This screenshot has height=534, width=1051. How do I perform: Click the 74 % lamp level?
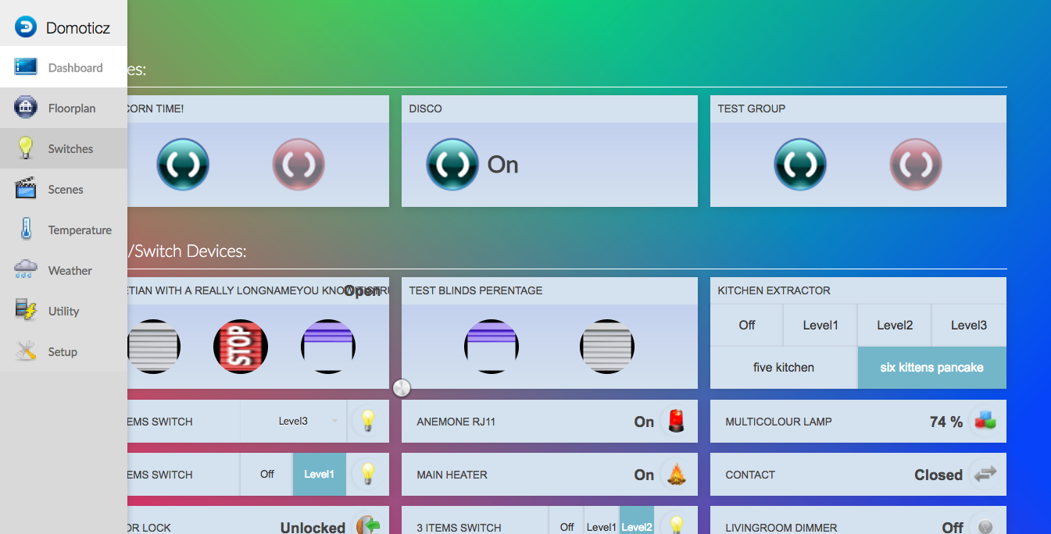tap(946, 422)
